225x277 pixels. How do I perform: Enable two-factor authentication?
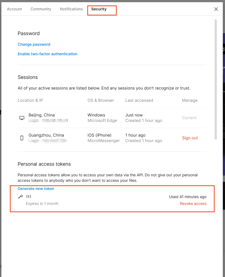pos(47,54)
